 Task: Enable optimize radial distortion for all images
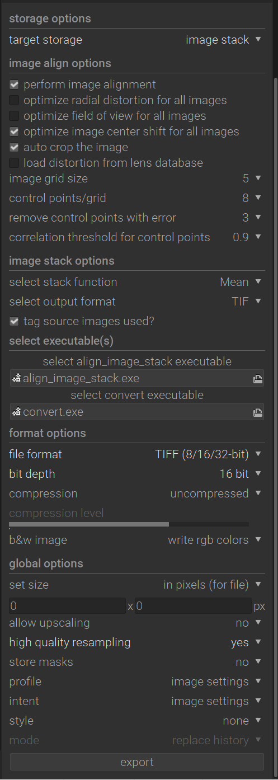[14, 101]
